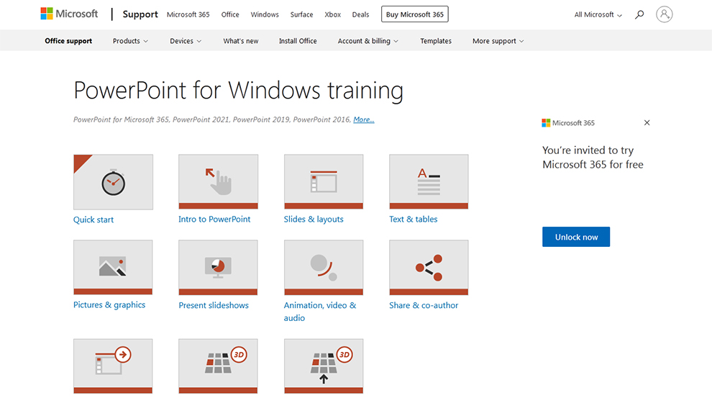Open the Animation, video & audio tile icon

point(324,267)
